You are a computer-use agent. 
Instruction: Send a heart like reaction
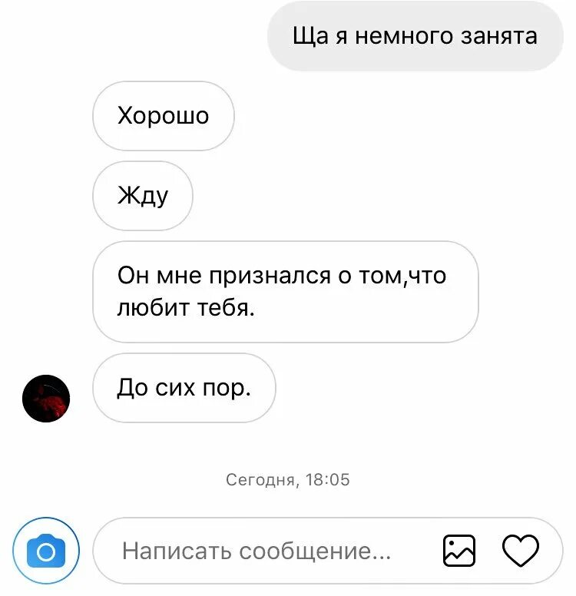[x=521, y=551]
